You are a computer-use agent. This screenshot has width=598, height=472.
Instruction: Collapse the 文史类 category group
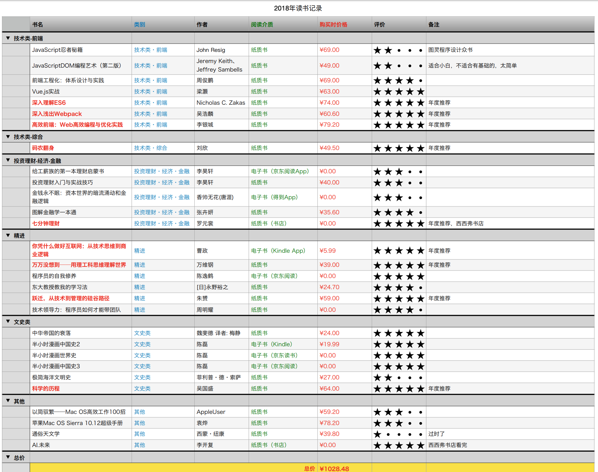coord(8,321)
